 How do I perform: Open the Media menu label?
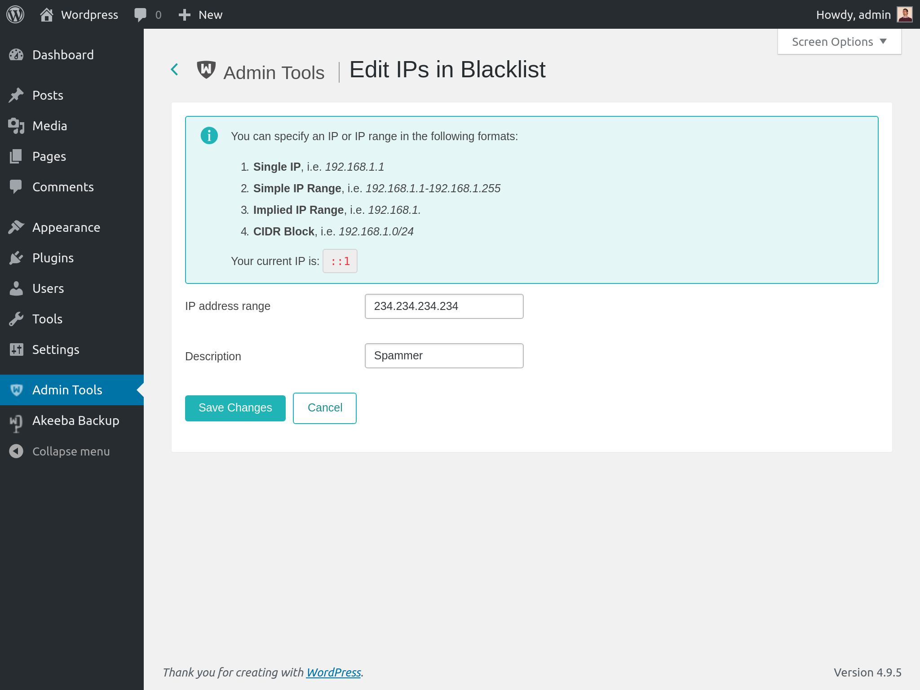(50, 126)
